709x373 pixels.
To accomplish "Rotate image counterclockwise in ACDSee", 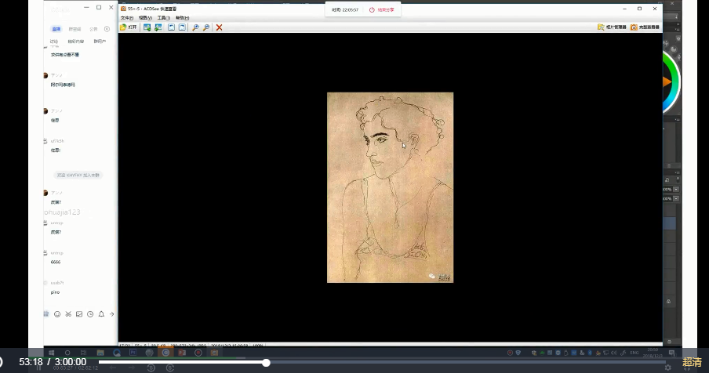I will click(x=172, y=27).
